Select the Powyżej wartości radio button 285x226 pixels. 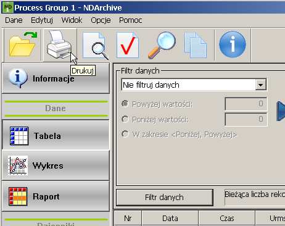pyautogui.click(x=125, y=104)
